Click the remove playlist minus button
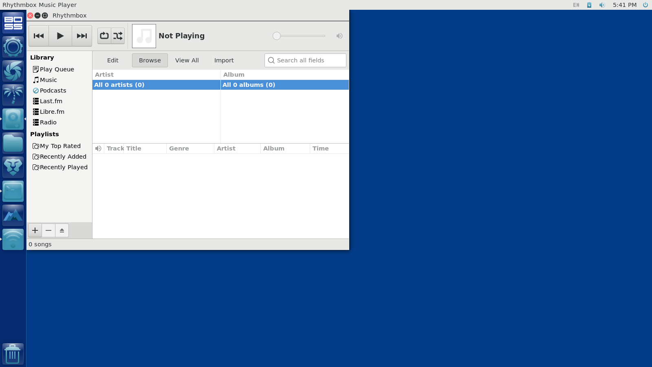 tap(48, 230)
